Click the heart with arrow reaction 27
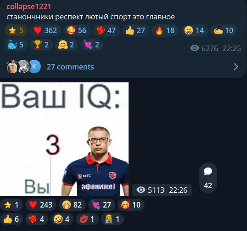The image size is (247, 231). coord(101,205)
